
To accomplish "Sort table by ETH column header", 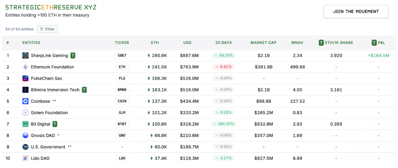I will coord(155,43).
